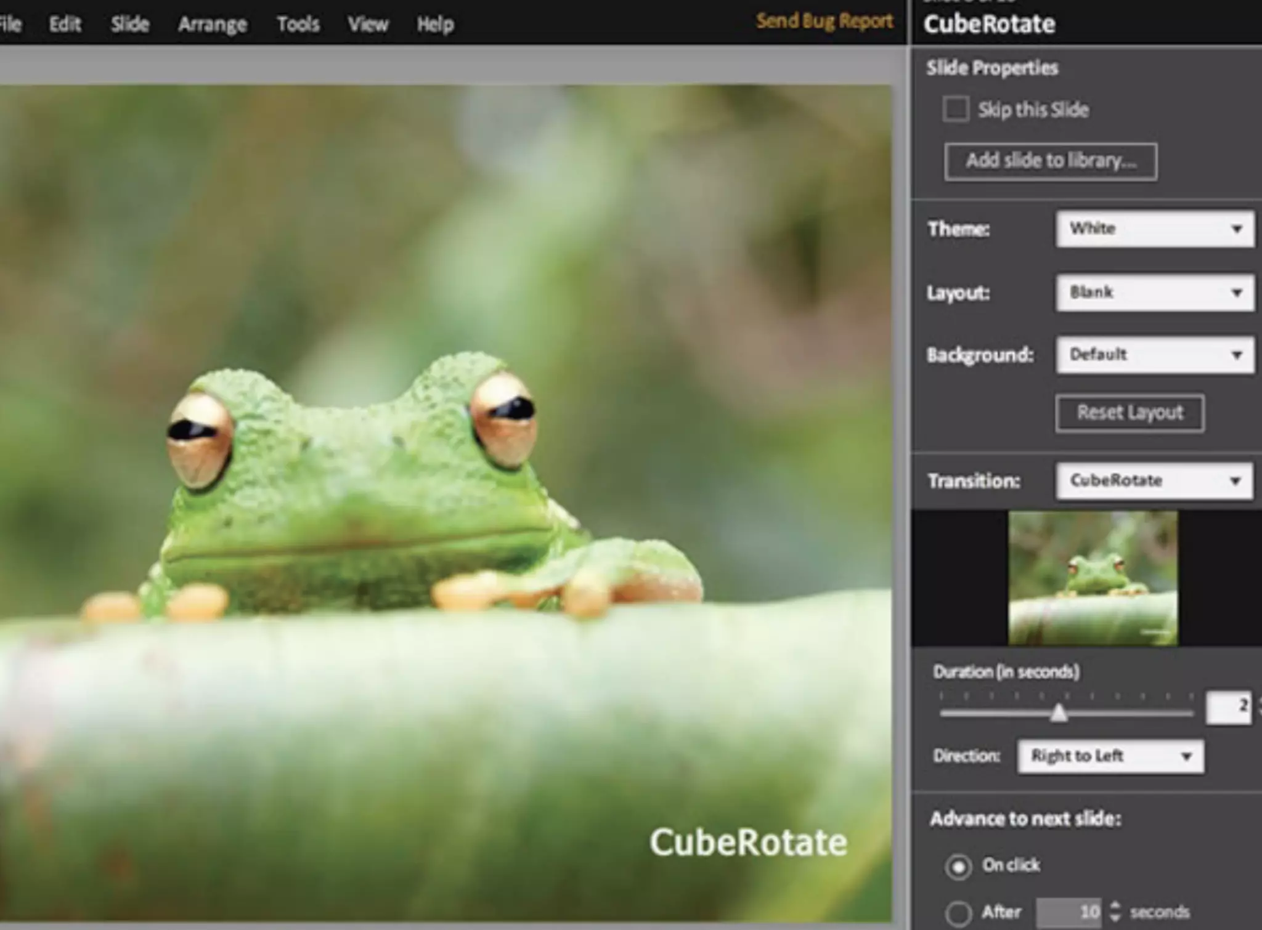This screenshot has height=930, width=1262.
Task: Expand the Layout dropdown showing Blank
Action: point(1155,293)
